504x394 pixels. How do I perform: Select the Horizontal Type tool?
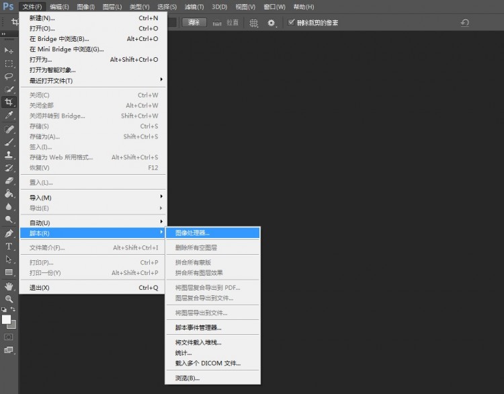point(9,246)
